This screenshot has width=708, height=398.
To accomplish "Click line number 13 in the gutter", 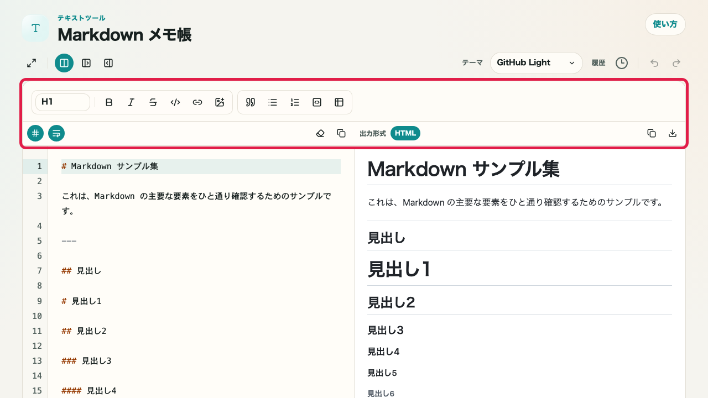I will 37,361.
